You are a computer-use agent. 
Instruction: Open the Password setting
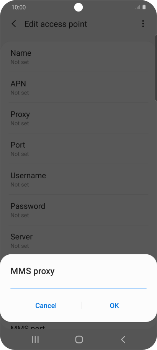click(78, 210)
